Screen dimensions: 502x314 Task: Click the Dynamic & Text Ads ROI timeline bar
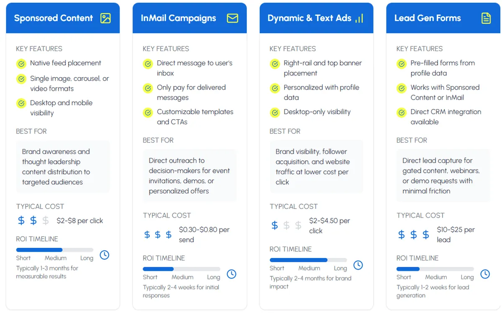pyautogui.click(x=308, y=260)
